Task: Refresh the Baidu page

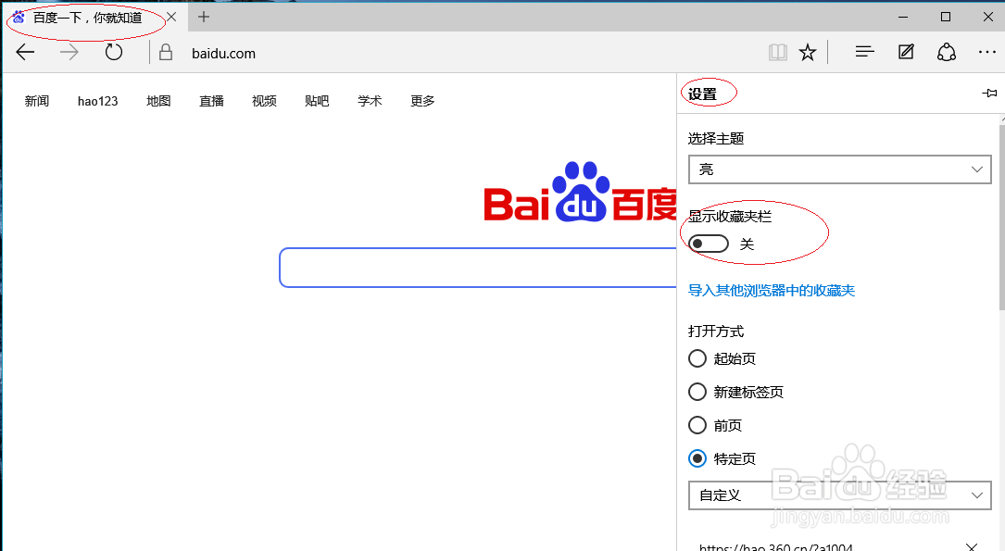Action: click(x=113, y=52)
